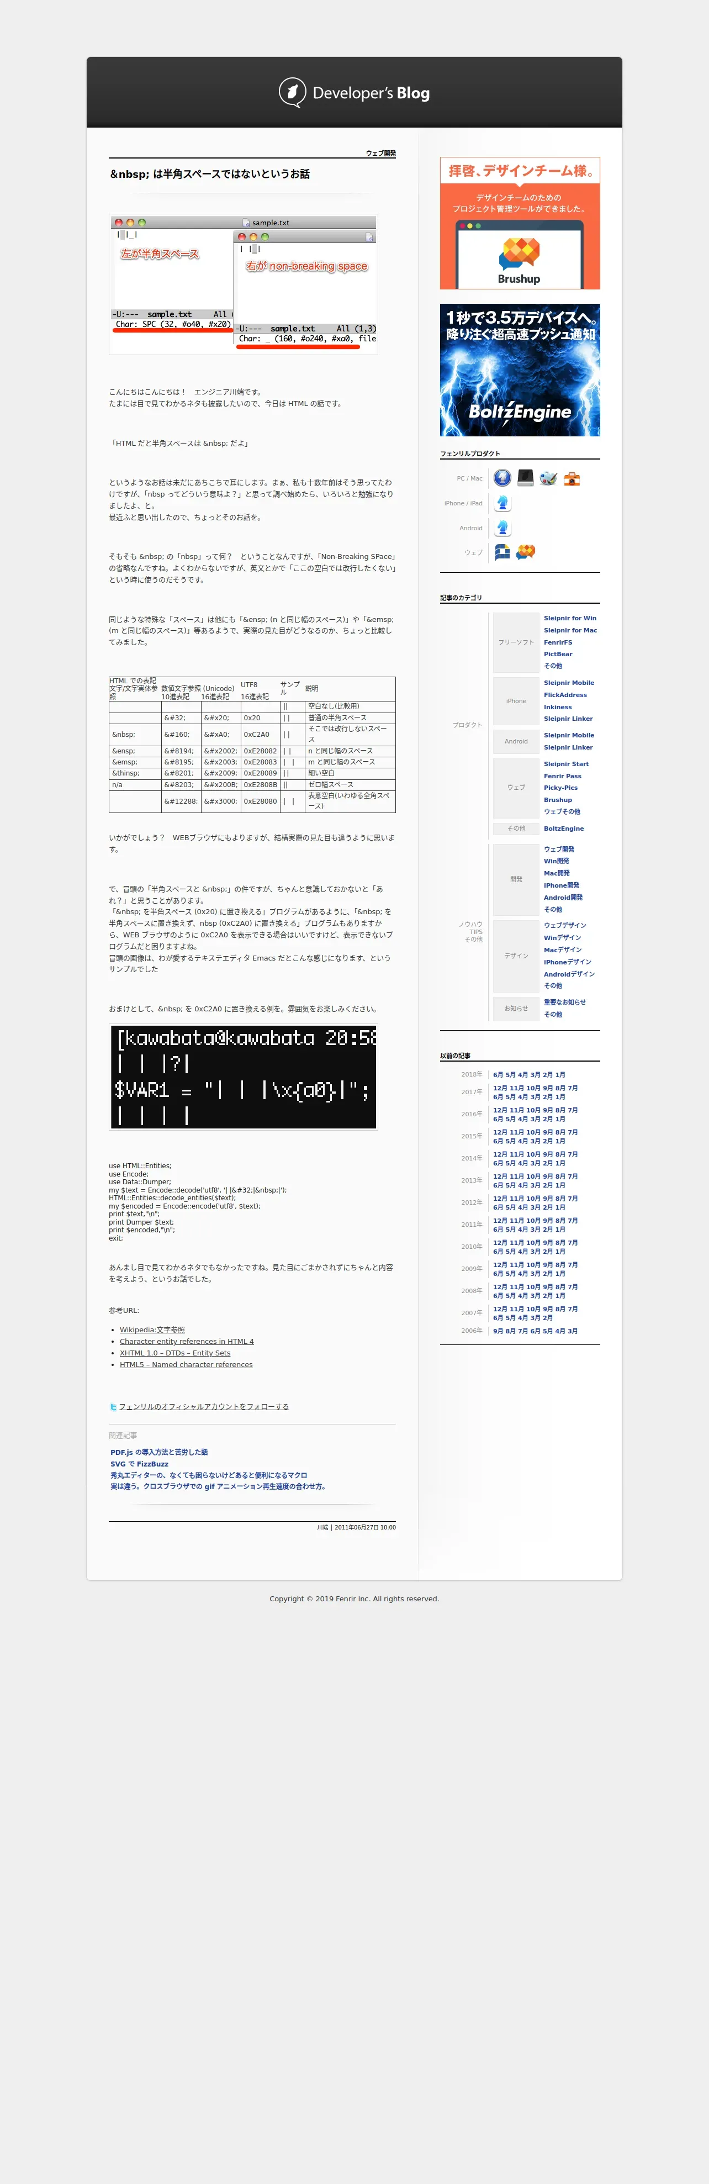Open the BoltzEngine push notification ad banner
Viewport: 709px width, 2184px height.
[x=519, y=370]
